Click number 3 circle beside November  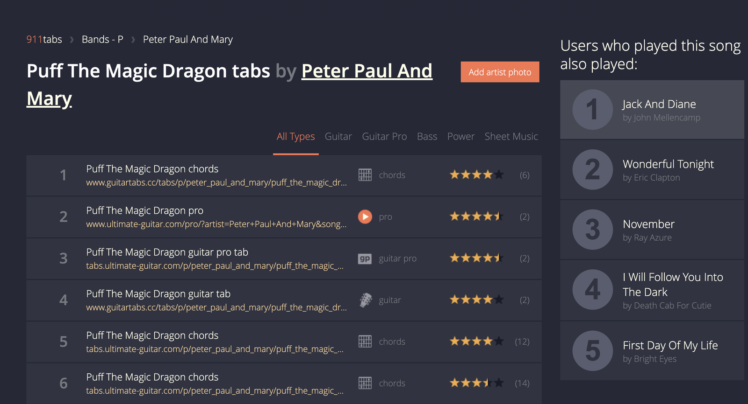click(x=593, y=230)
